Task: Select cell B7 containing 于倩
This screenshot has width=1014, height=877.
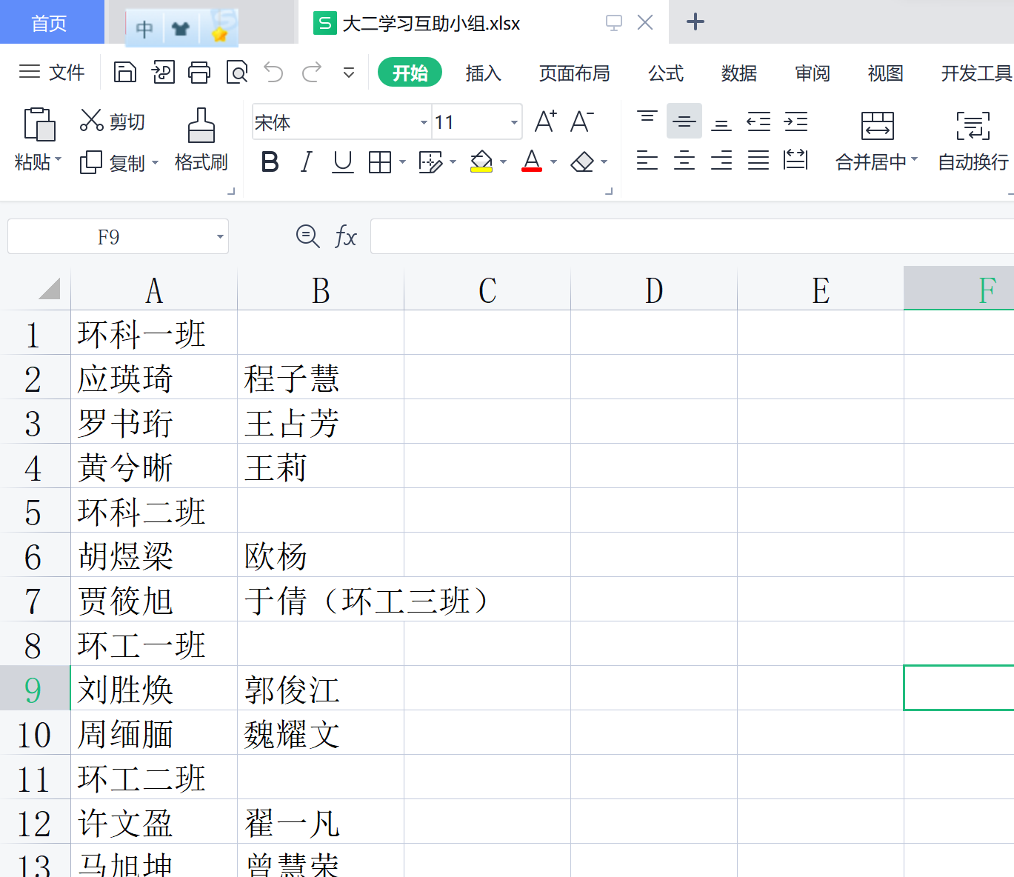Action: point(320,600)
